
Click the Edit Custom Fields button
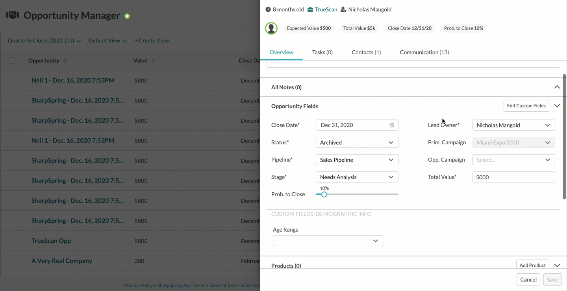pos(526,106)
